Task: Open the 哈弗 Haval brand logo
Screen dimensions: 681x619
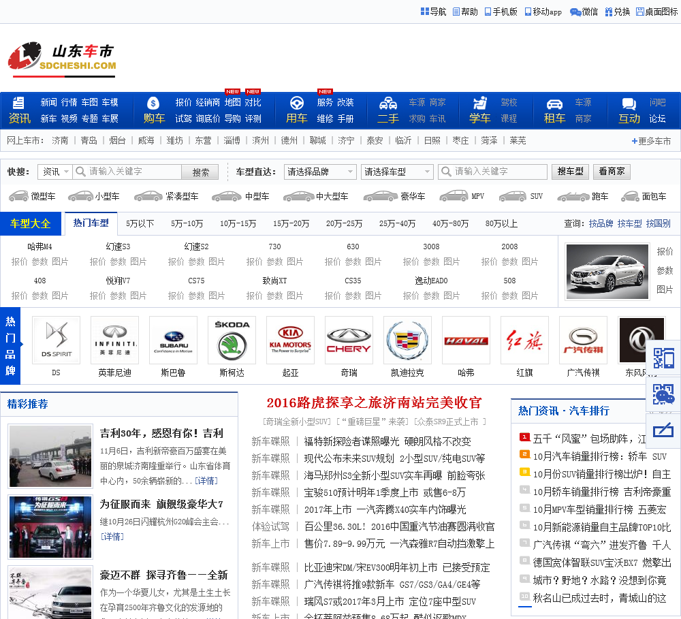Action: coord(466,340)
